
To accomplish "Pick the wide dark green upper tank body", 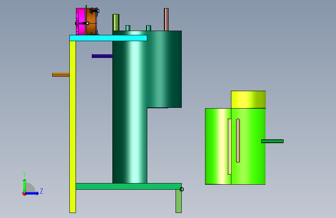I will pos(164,69).
